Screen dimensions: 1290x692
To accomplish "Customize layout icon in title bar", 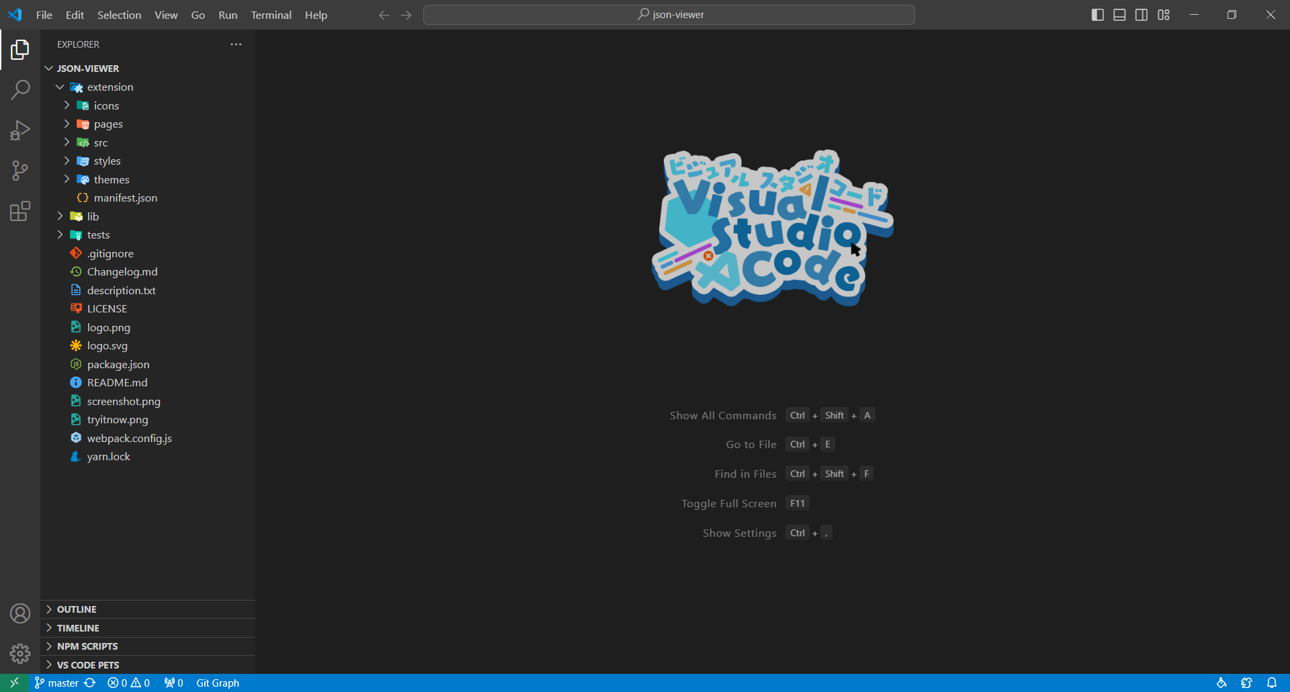I will [1164, 15].
